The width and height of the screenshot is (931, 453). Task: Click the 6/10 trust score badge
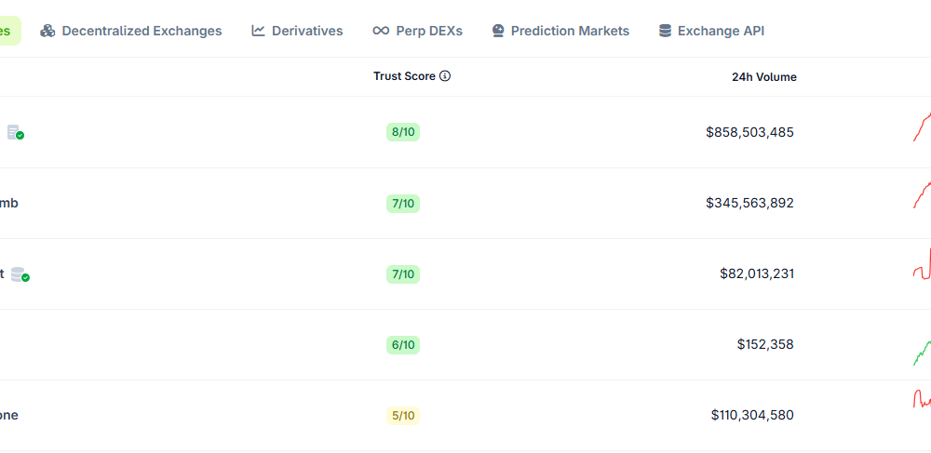point(403,345)
